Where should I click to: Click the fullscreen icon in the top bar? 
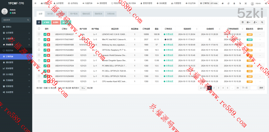246,3
